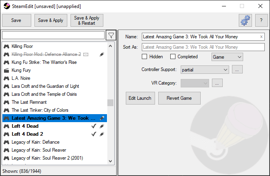
Task: Select Kung Fu Strike: The Warrior's Rise
Action: pyautogui.click(x=54, y=62)
